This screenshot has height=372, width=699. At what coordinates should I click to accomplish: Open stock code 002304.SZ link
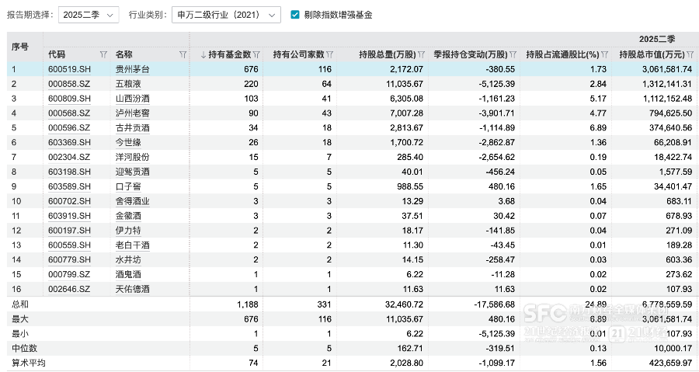tap(69, 157)
